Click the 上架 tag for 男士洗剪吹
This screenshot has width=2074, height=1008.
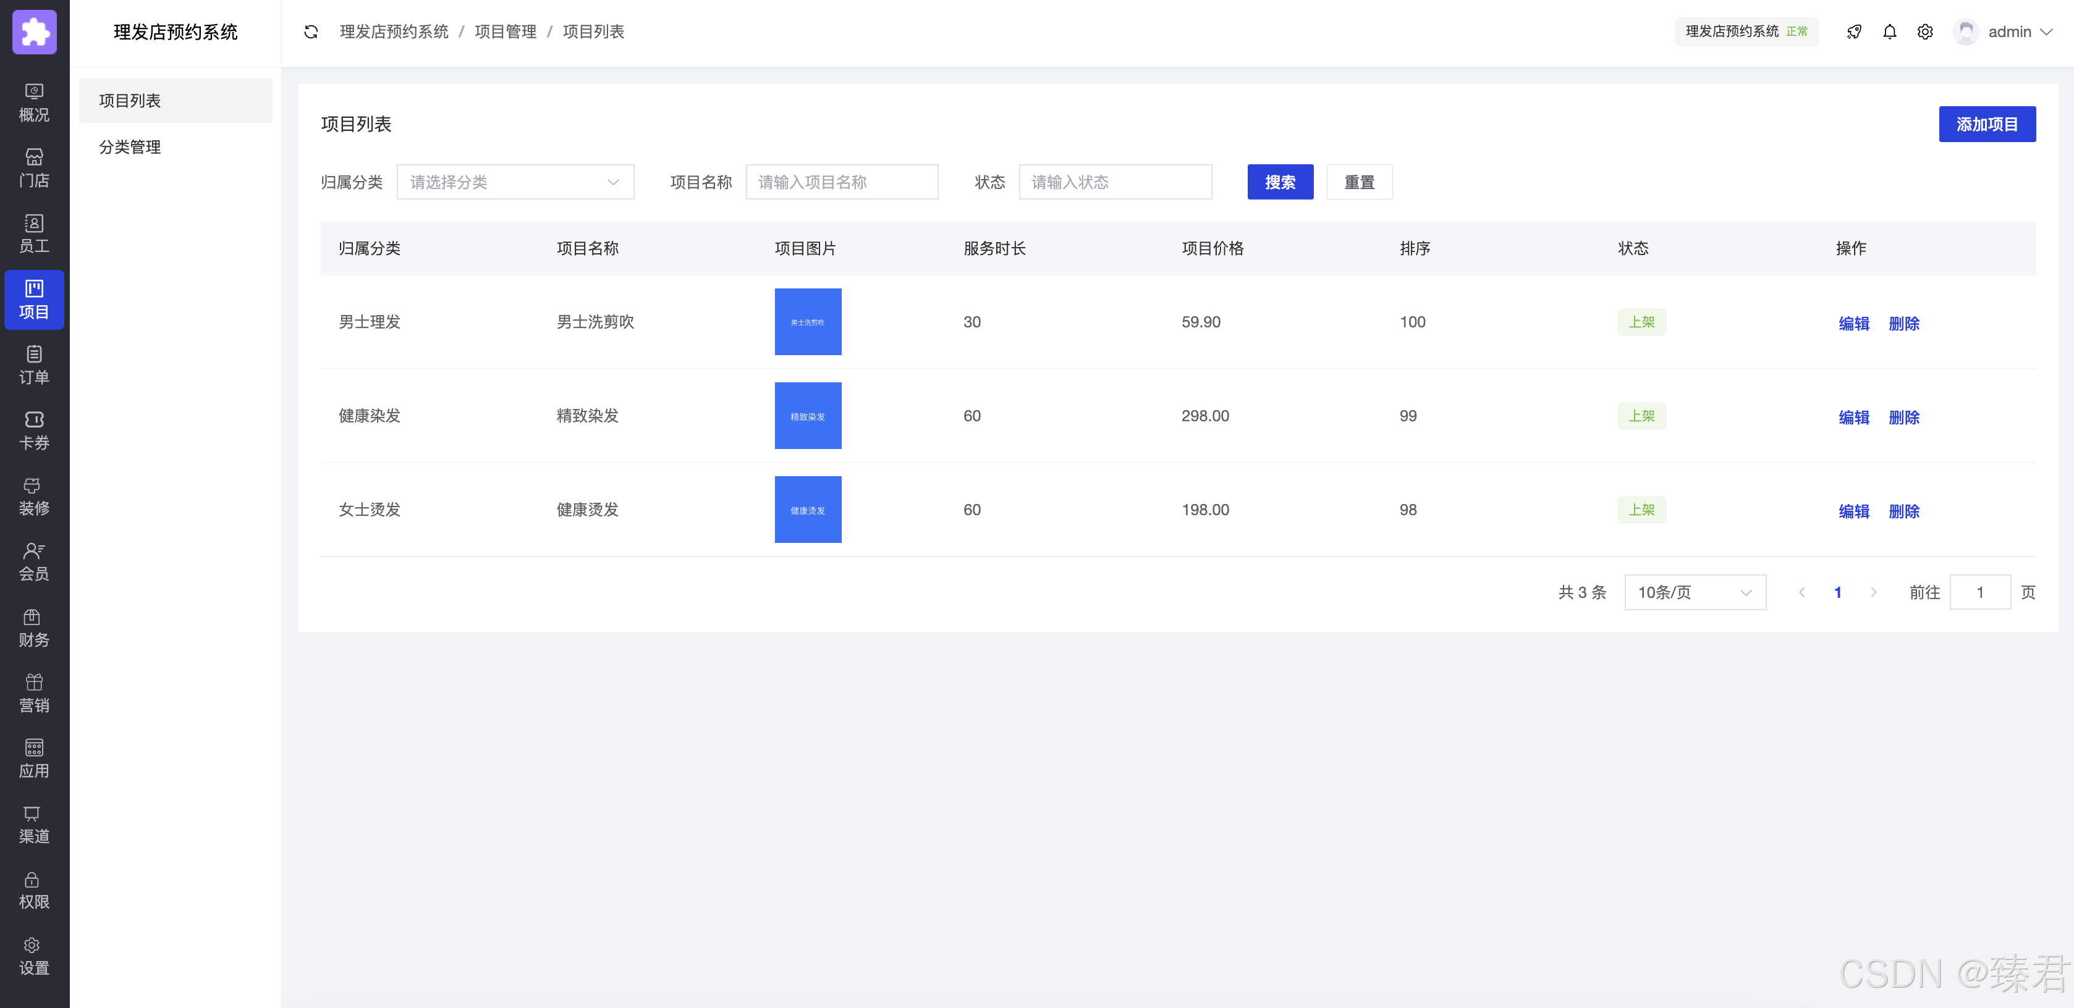[x=1641, y=322]
